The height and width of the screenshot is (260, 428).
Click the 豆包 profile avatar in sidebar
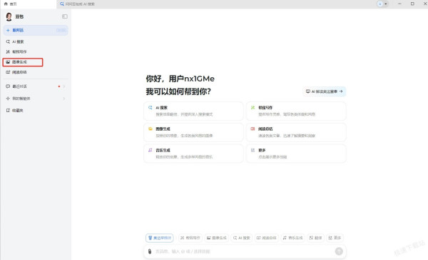(9, 16)
